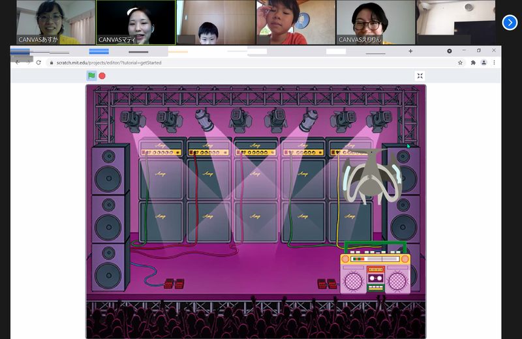522x339 pixels.
Task: Open the Chrome three-dot menu
Action: tap(494, 63)
